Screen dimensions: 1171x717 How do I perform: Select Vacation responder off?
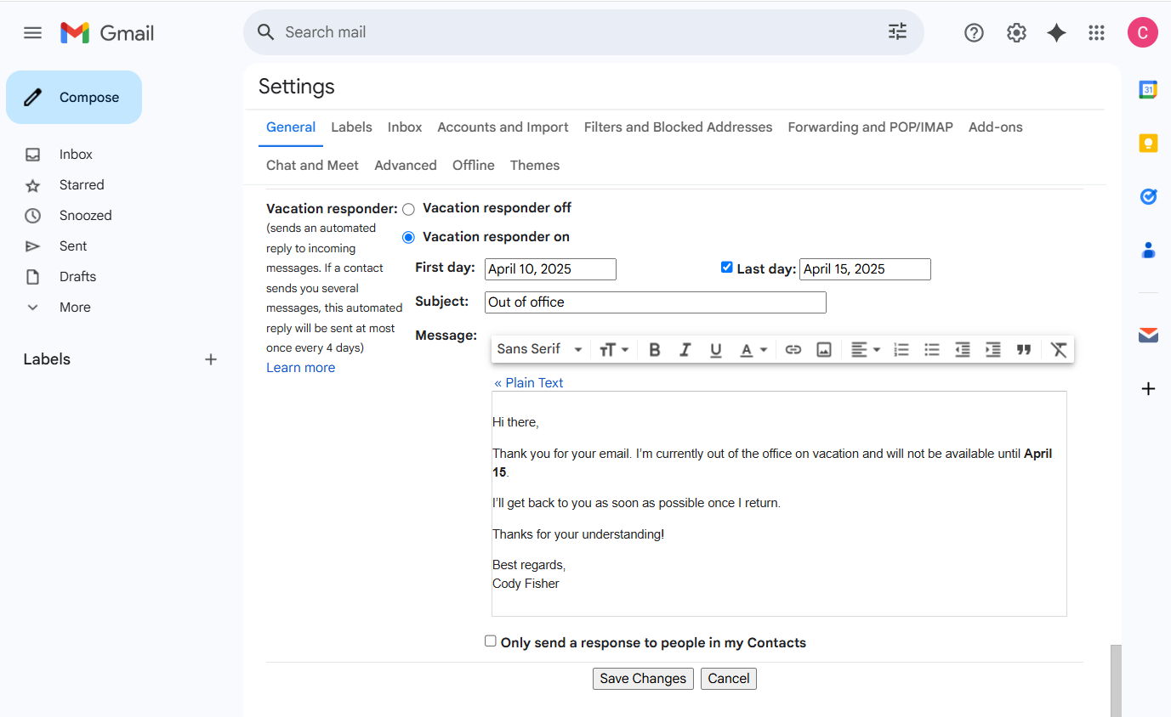[409, 209]
